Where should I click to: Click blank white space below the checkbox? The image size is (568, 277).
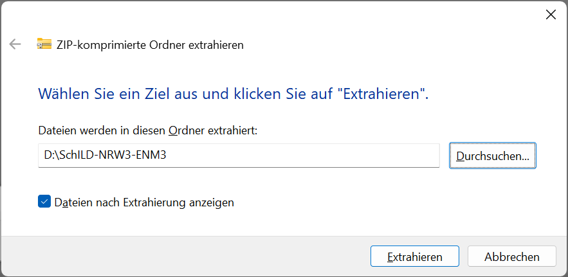253,222
